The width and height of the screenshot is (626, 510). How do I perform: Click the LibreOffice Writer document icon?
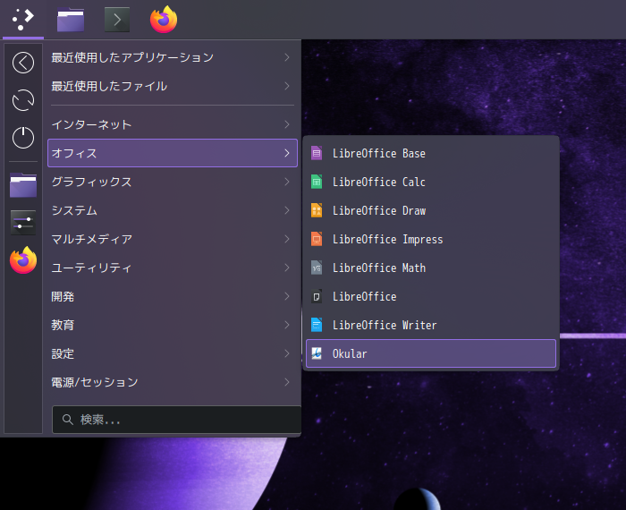pyautogui.click(x=317, y=325)
